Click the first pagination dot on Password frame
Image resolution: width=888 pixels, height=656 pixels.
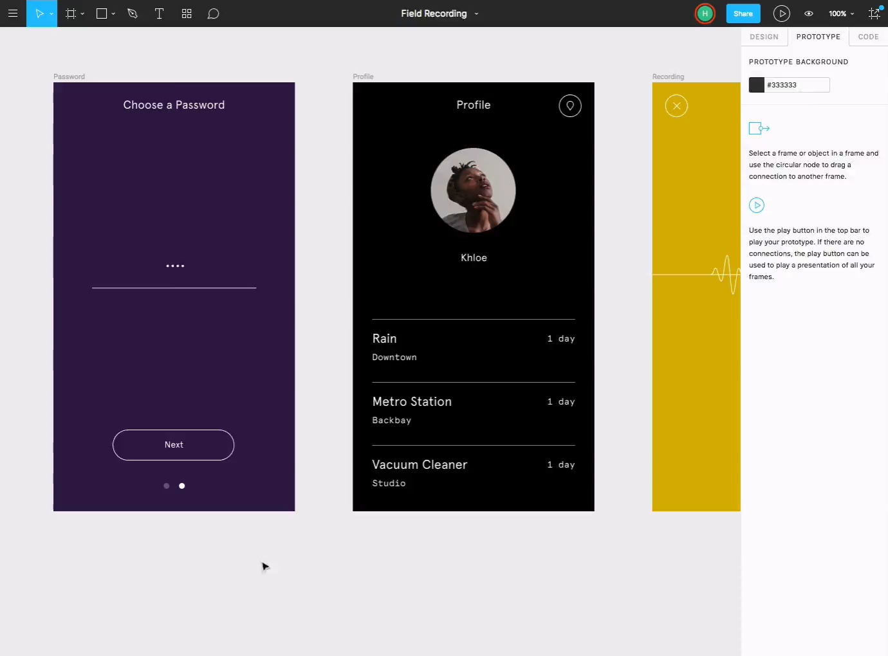(x=167, y=486)
